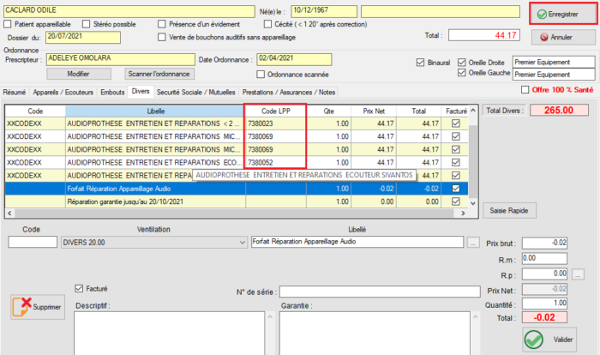
Task: Click the Annuler button
Action: [563, 37]
